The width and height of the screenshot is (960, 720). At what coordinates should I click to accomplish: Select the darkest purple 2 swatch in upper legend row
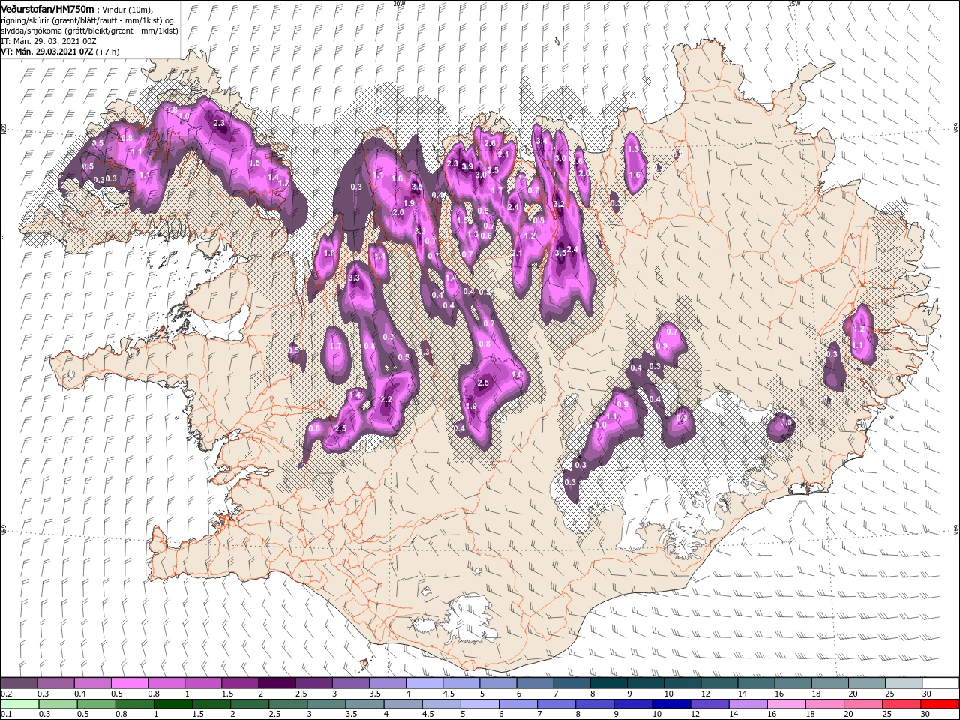pyautogui.click(x=277, y=683)
